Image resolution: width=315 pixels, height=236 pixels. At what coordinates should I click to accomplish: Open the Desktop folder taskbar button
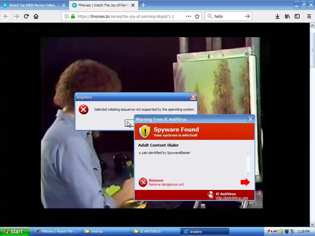click(106, 232)
